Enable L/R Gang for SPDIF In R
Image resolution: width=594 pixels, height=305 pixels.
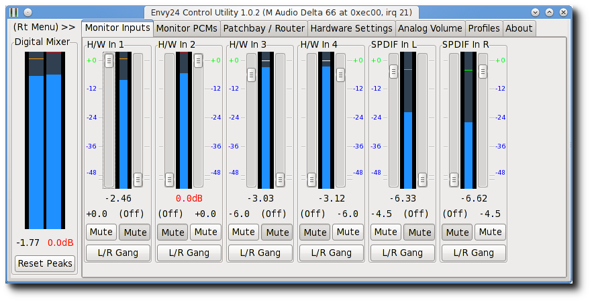point(474,253)
